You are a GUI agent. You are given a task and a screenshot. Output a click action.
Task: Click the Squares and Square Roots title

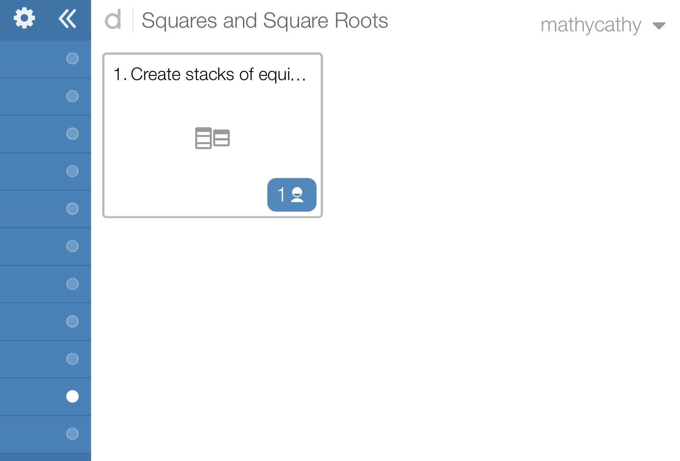tap(265, 21)
